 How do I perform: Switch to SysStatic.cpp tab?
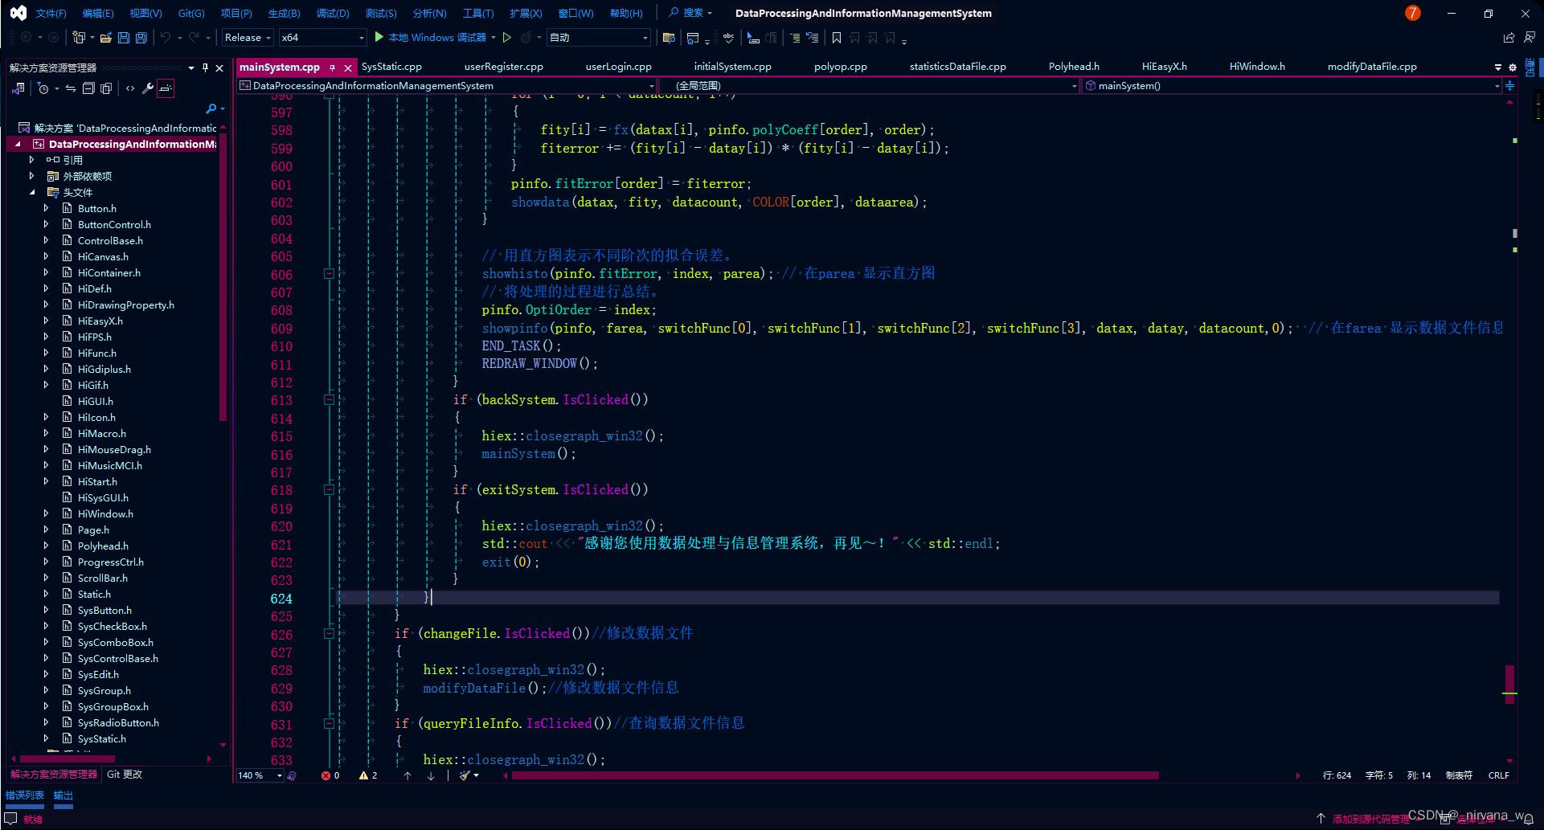coord(391,67)
